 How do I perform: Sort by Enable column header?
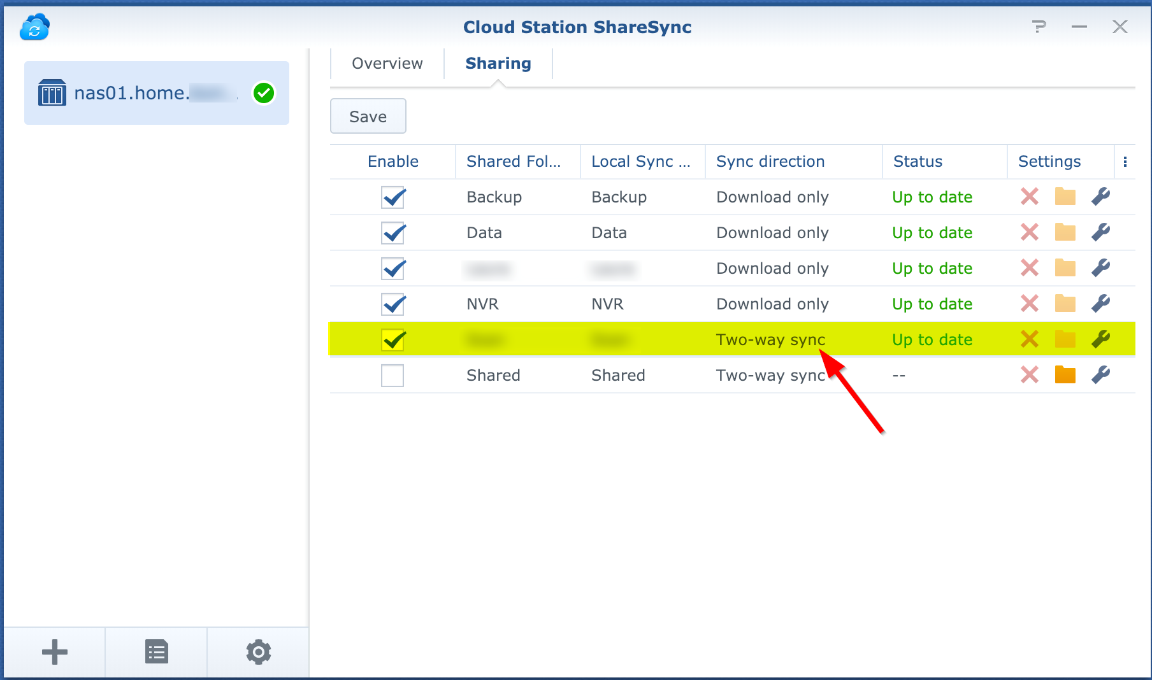pos(393,162)
